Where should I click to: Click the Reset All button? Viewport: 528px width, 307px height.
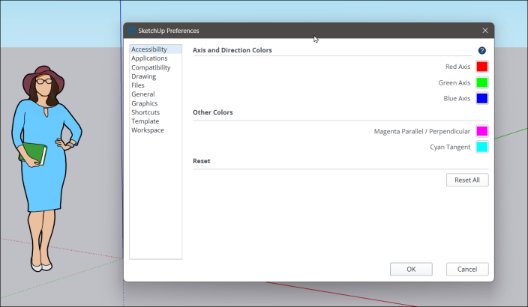click(467, 180)
